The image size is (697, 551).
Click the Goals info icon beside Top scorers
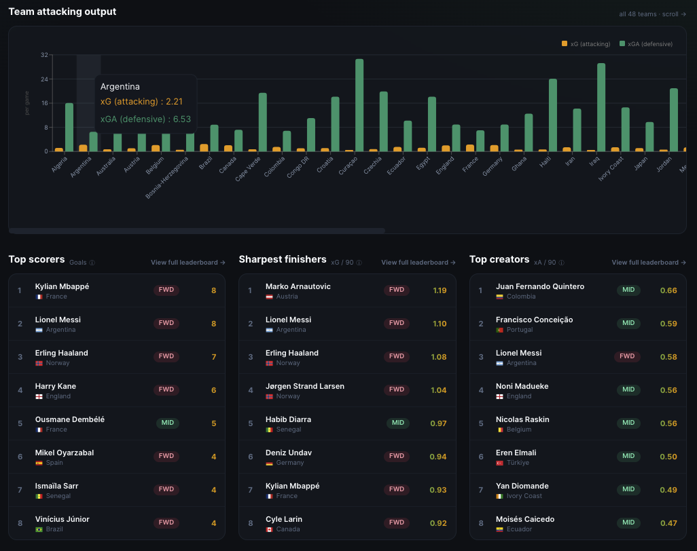coord(92,263)
